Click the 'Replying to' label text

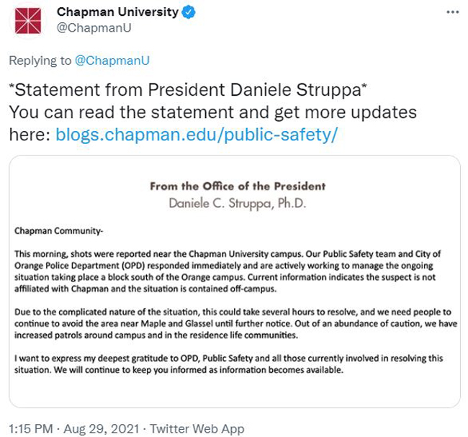tap(40, 60)
